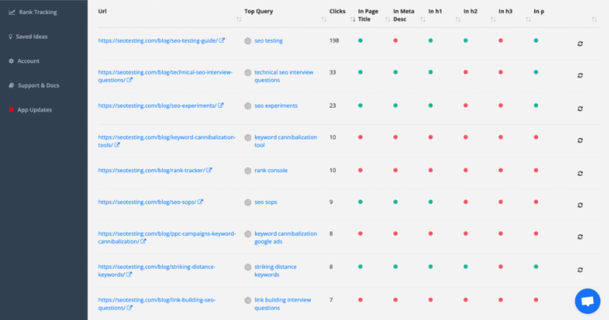Screen dimensions: 609x320
Task: Click green In Page Title dot for seo testing
Action: tap(360, 41)
